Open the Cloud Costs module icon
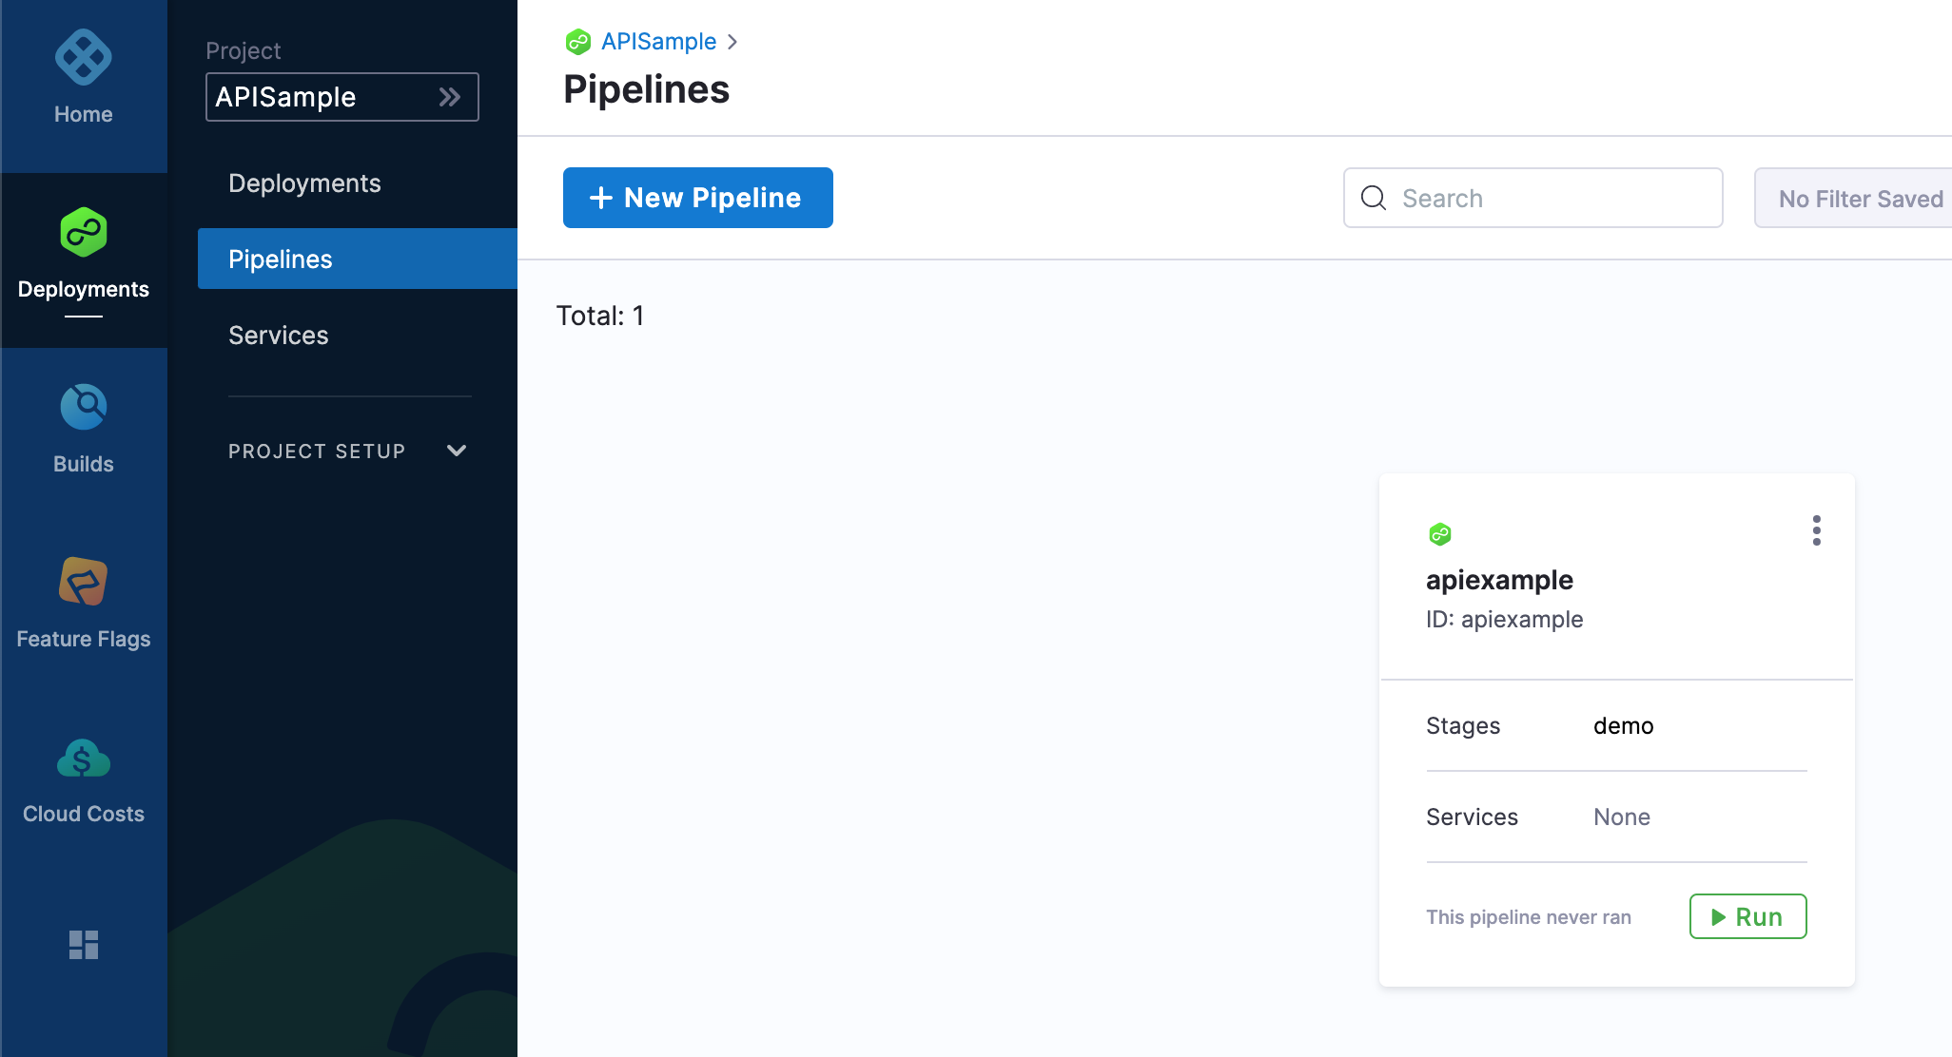Image resolution: width=1952 pixels, height=1057 pixels. [x=84, y=759]
